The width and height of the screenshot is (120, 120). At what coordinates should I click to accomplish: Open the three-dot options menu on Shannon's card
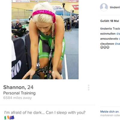tap(88, 88)
